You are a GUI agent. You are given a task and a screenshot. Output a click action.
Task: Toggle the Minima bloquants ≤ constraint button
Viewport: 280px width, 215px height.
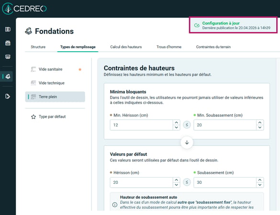(x=187, y=125)
